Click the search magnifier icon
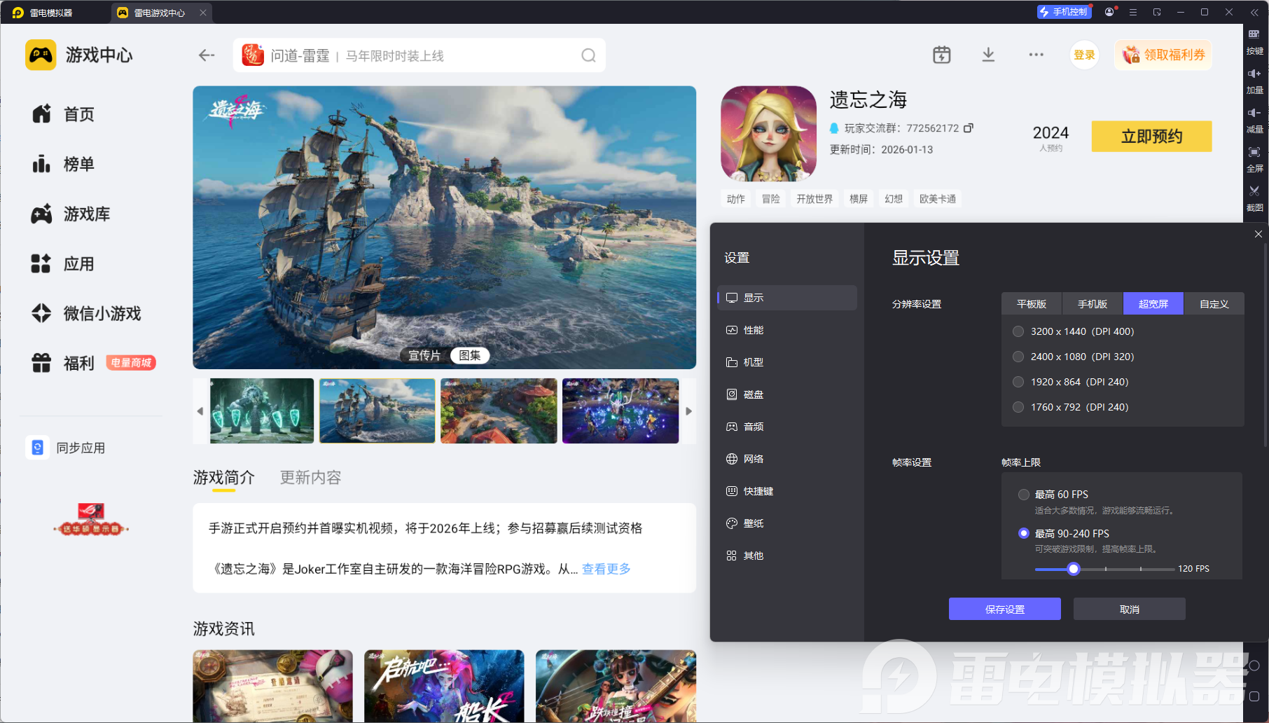Viewport: 1269px width, 723px height. point(588,55)
